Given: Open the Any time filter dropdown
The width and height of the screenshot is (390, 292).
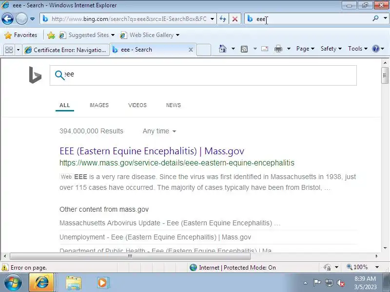Looking at the screenshot, I should point(159,131).
